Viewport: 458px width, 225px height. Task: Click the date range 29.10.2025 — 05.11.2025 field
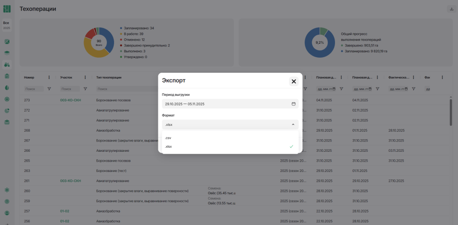click(x=224, y=104)
